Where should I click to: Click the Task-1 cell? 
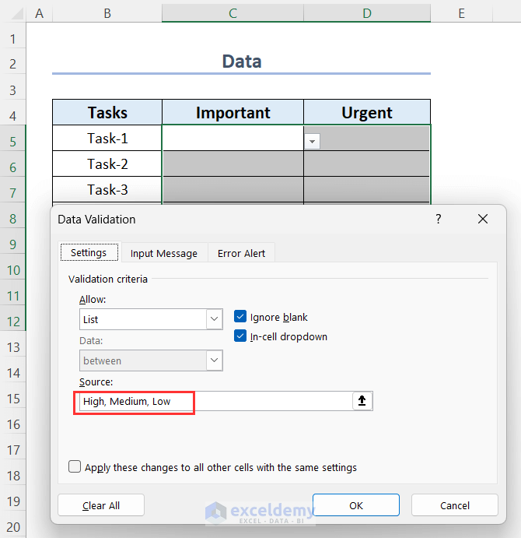tap(107, 139)
